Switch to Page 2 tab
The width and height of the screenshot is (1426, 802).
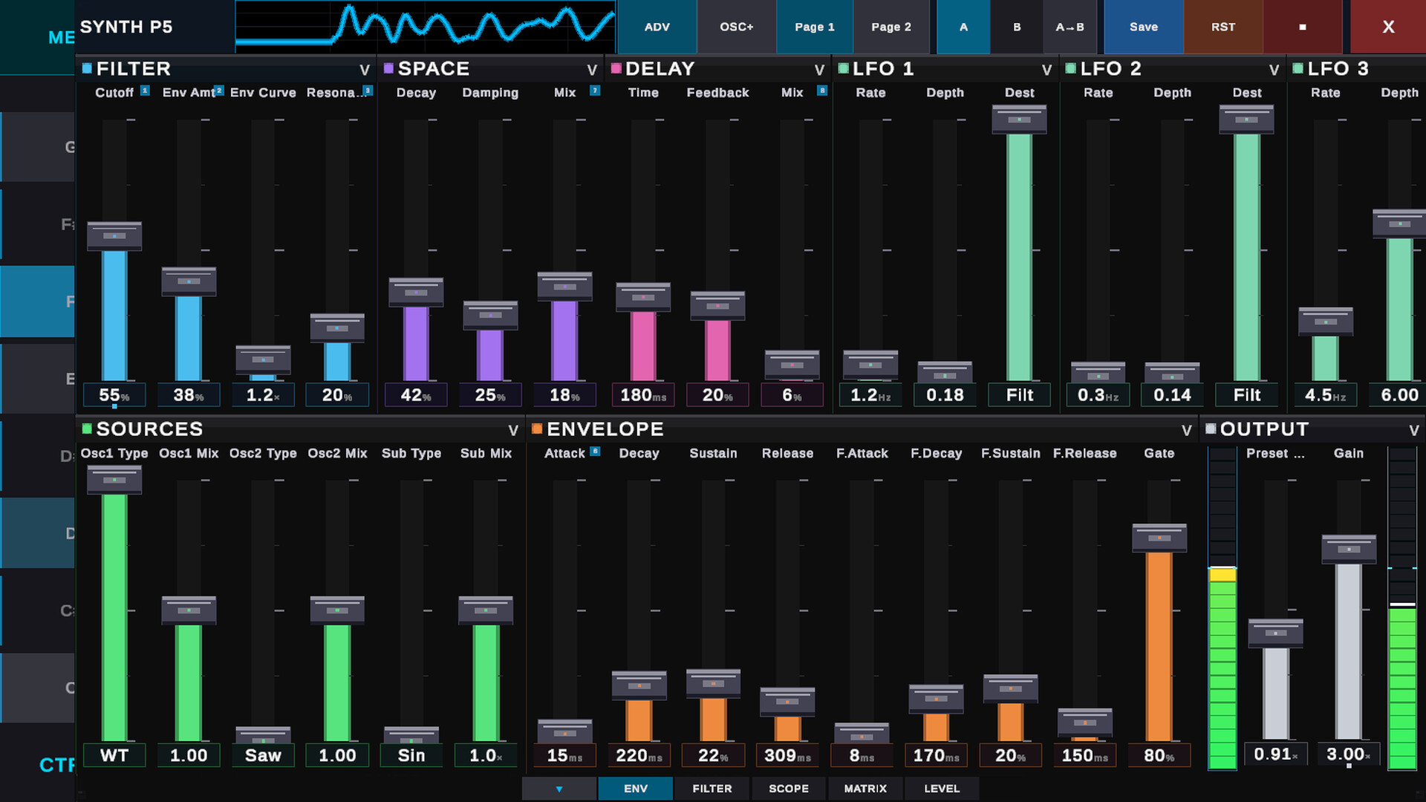coord(891,27)
